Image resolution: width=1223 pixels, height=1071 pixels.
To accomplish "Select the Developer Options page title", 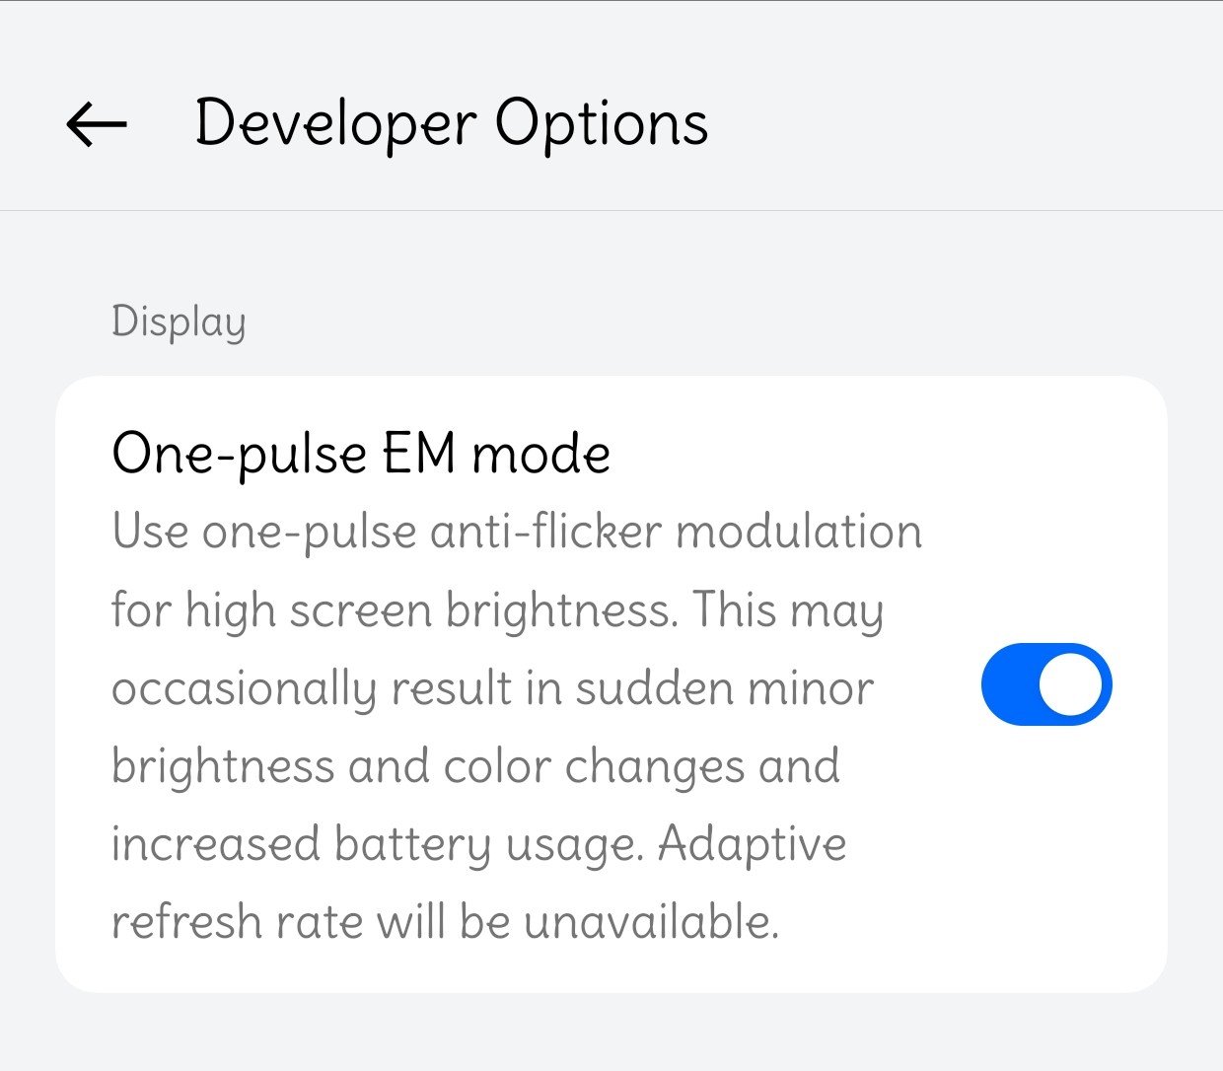I will pyautogui.click(x=452, y=125).
